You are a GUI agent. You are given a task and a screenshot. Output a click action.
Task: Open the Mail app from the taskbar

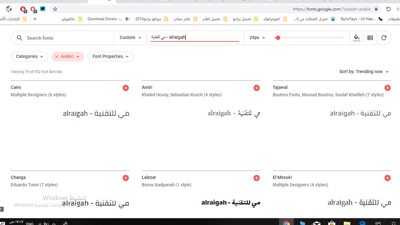(x=317, y=223)
